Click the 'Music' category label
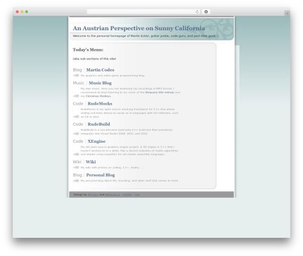Viewport: 303px width, 256px height. click(x=79, y=83)
